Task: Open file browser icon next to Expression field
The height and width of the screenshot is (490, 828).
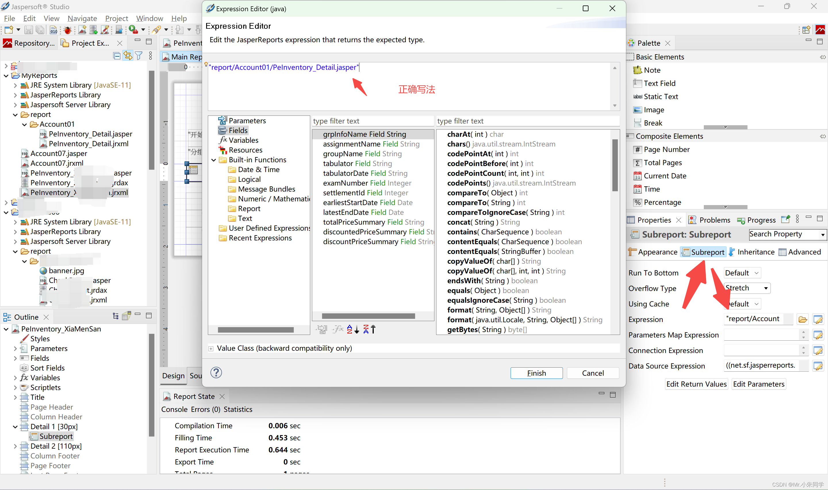Action: point(803,319)
